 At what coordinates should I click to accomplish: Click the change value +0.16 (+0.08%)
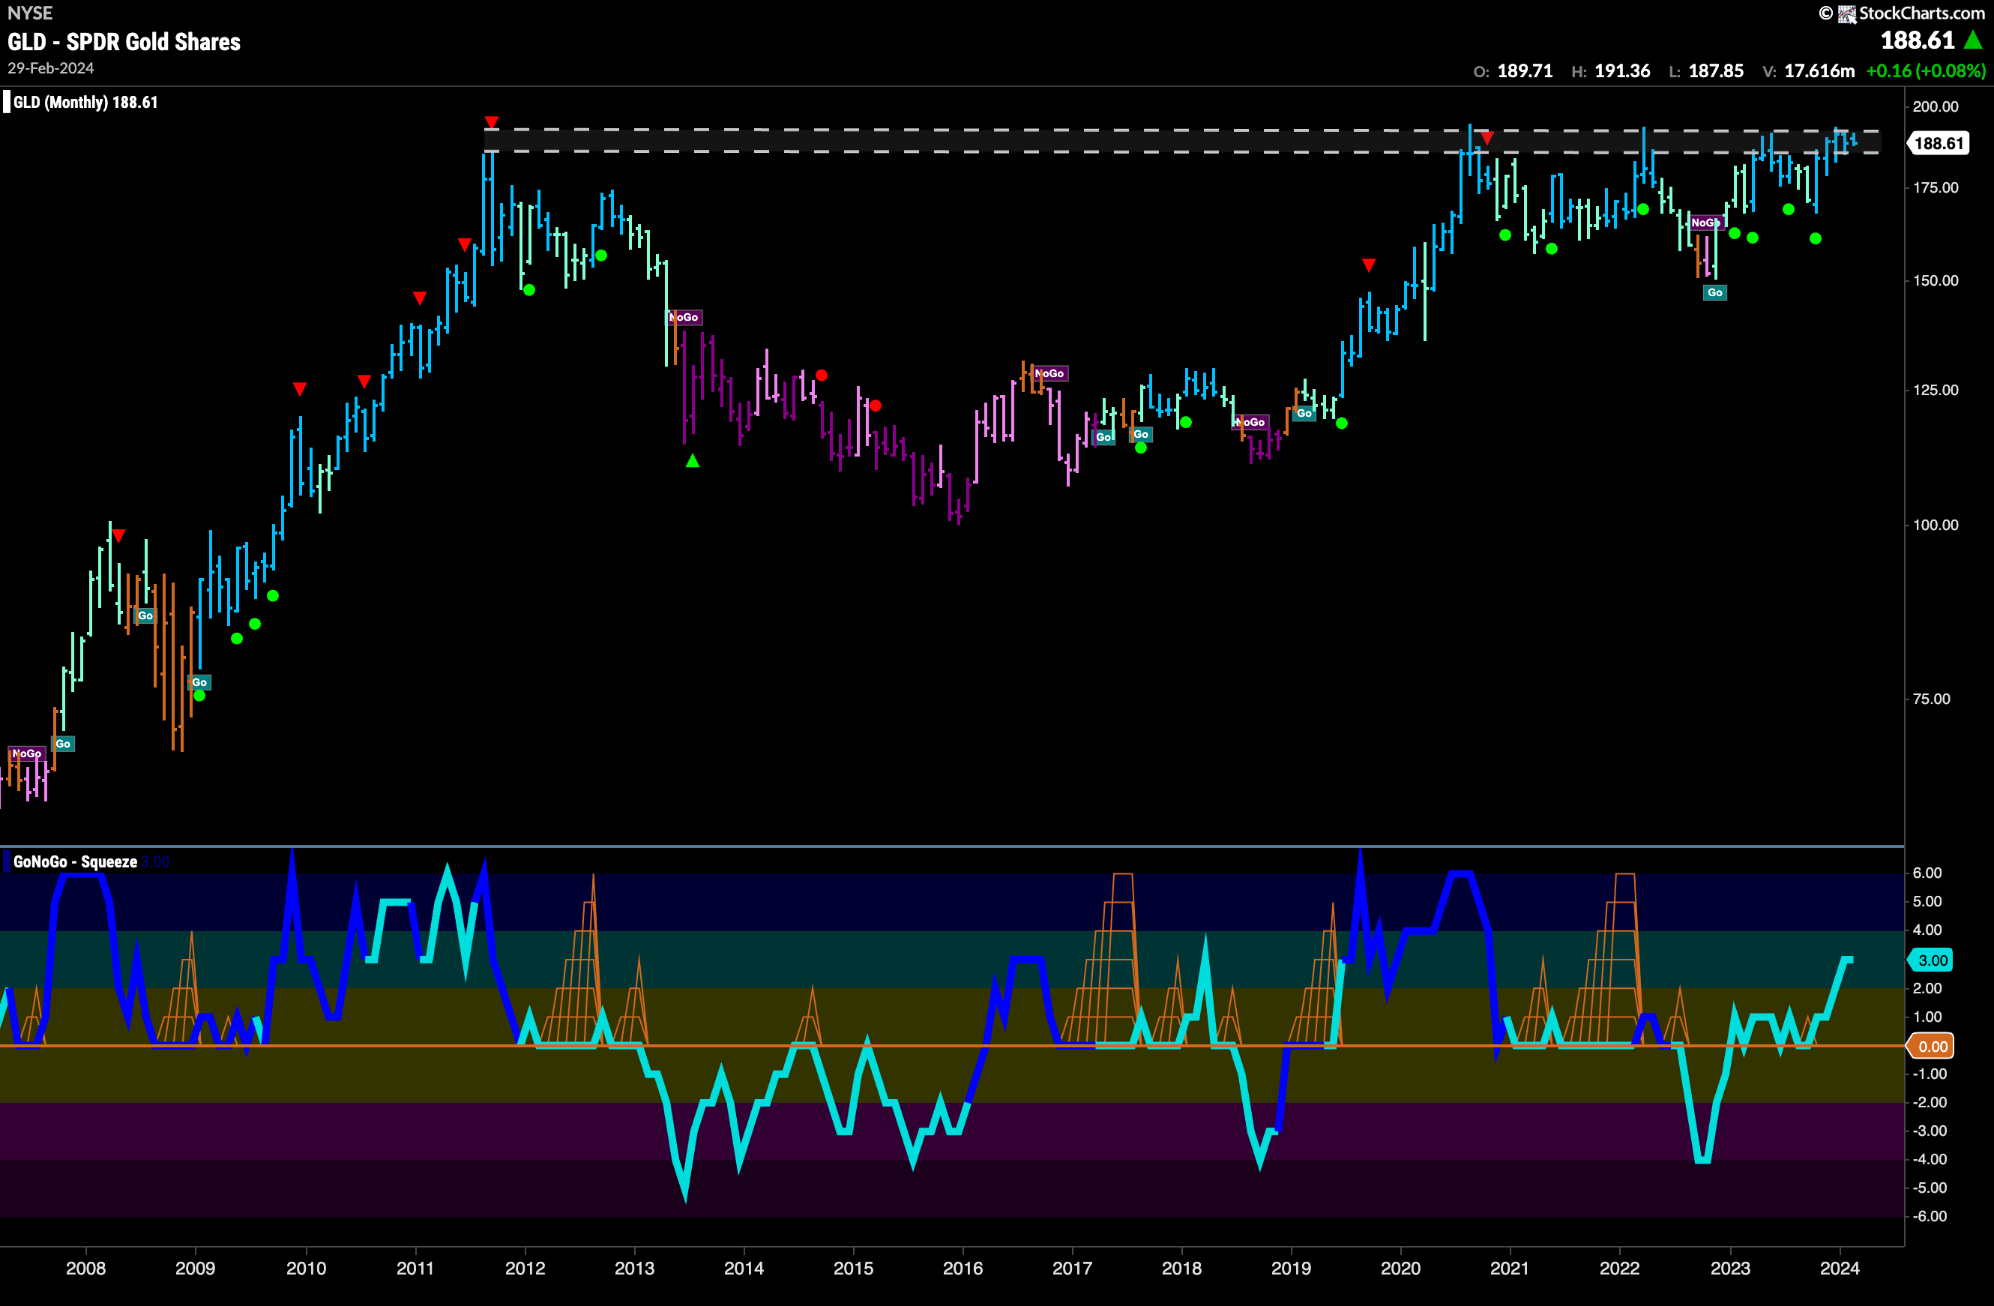[x=1925, y=71]
